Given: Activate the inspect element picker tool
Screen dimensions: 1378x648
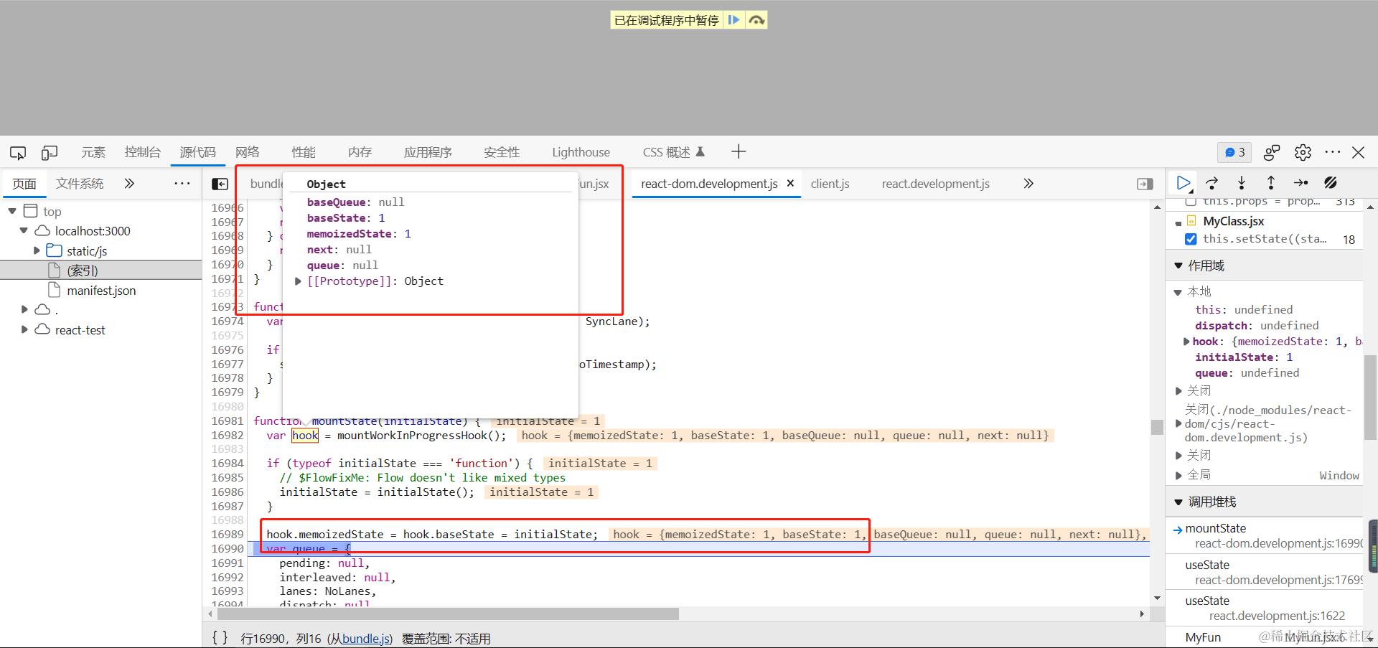Looking at the screenshot, I should [18, 152].
